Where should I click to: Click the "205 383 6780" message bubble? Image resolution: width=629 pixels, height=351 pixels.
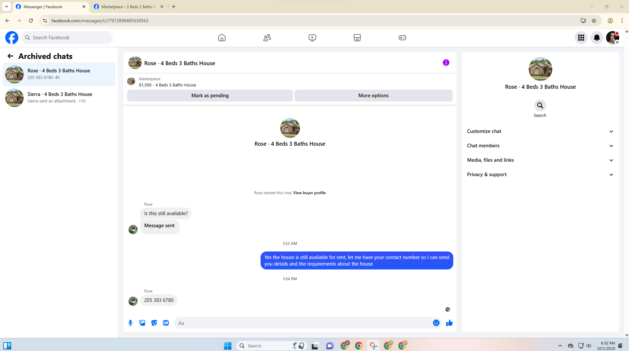[x=159, y=300]
